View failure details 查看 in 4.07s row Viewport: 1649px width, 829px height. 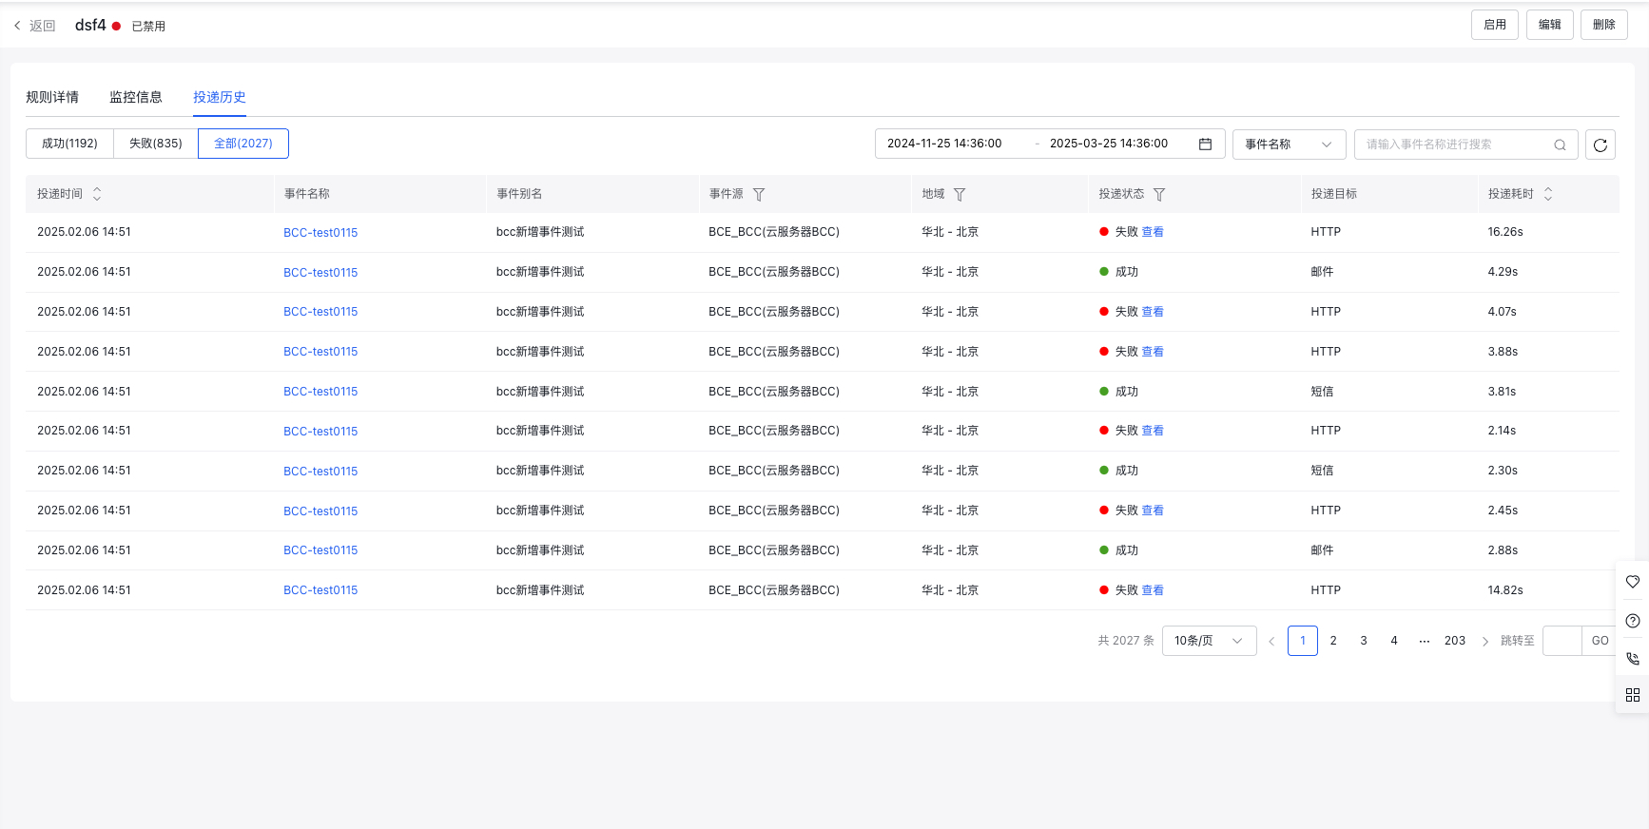point(1153,312)
